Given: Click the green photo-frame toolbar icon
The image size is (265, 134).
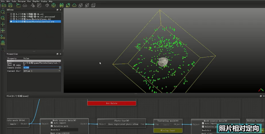Looking at the screenshot, I should (x=62, y=5).
